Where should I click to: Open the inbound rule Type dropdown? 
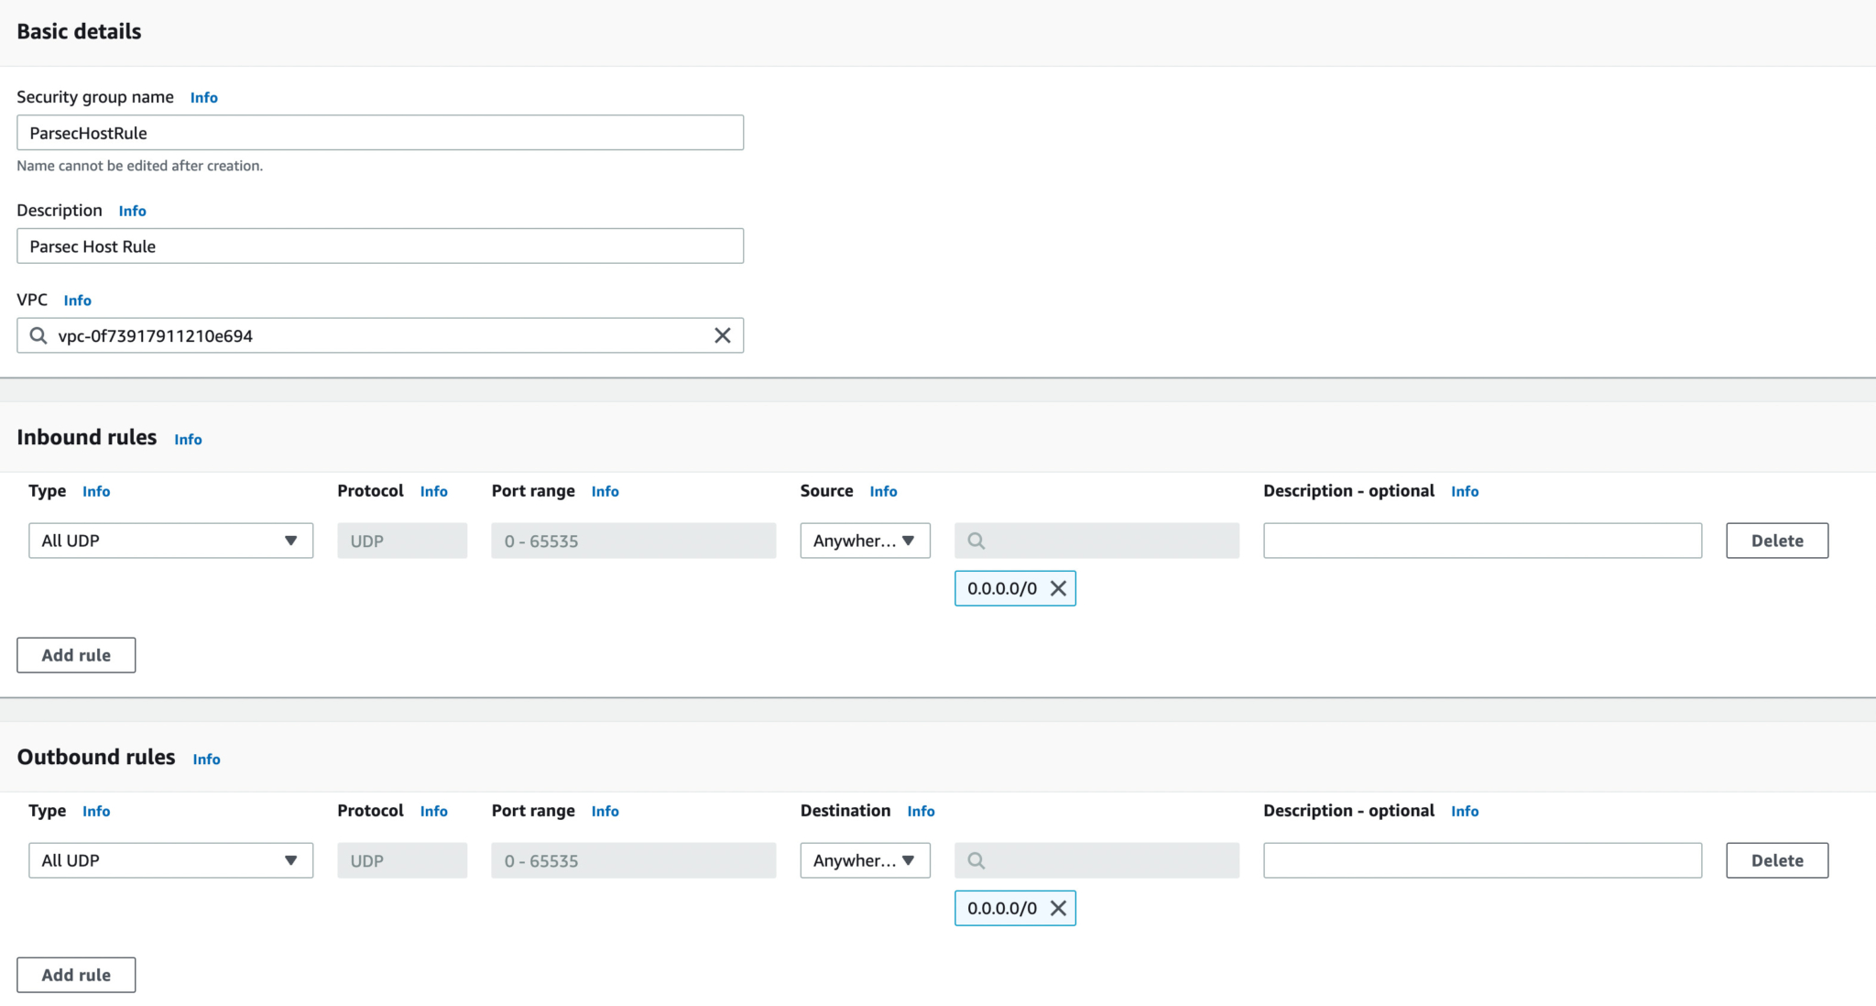coord(170,541)
